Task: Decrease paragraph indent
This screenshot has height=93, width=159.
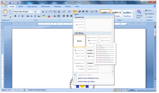Action: click(x=80, y=12)
